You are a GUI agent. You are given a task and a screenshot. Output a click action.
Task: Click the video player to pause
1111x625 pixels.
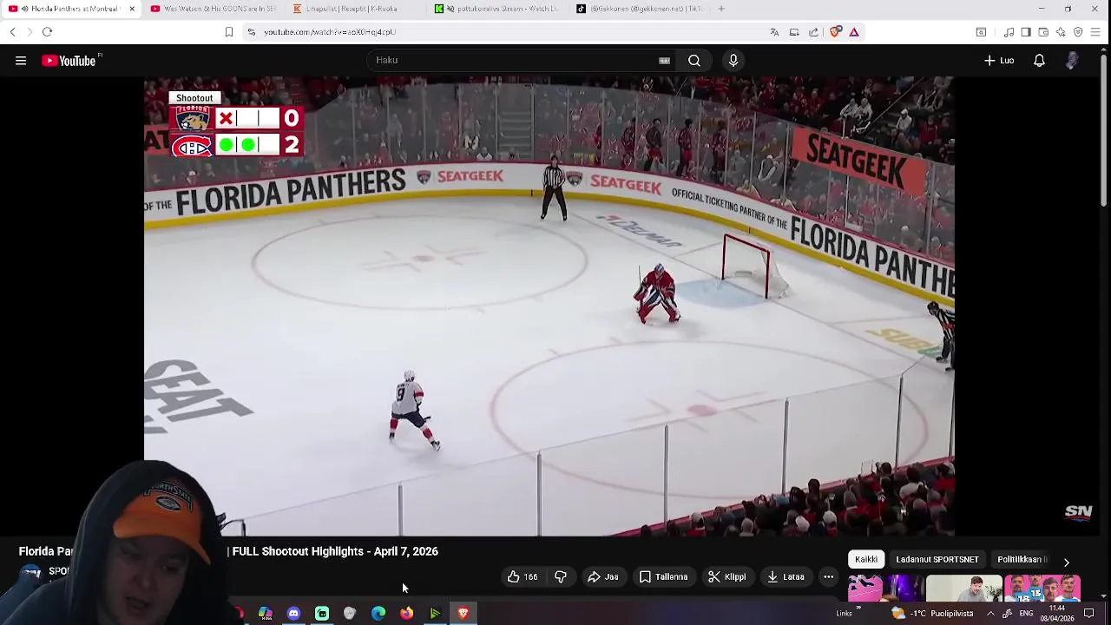tap(549, 306)
